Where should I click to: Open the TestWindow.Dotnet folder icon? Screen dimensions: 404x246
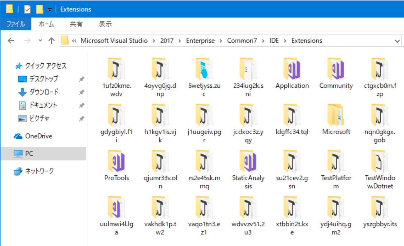tap(379, 161)
